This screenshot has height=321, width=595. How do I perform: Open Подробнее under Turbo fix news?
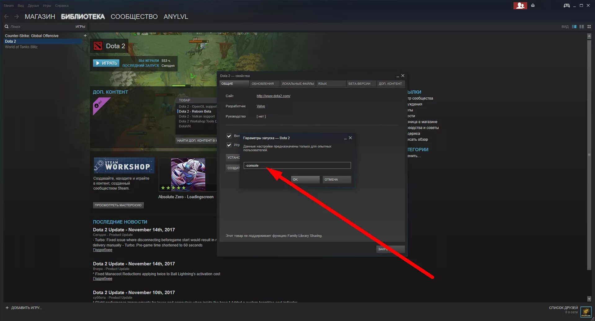[103, 250]
